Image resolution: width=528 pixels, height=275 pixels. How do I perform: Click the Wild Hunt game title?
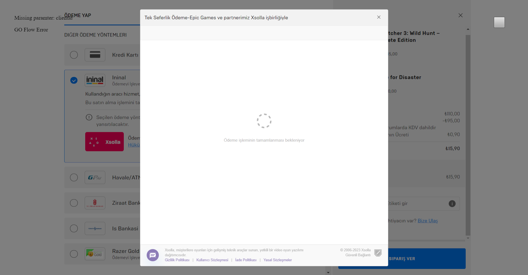pos(414,36)
